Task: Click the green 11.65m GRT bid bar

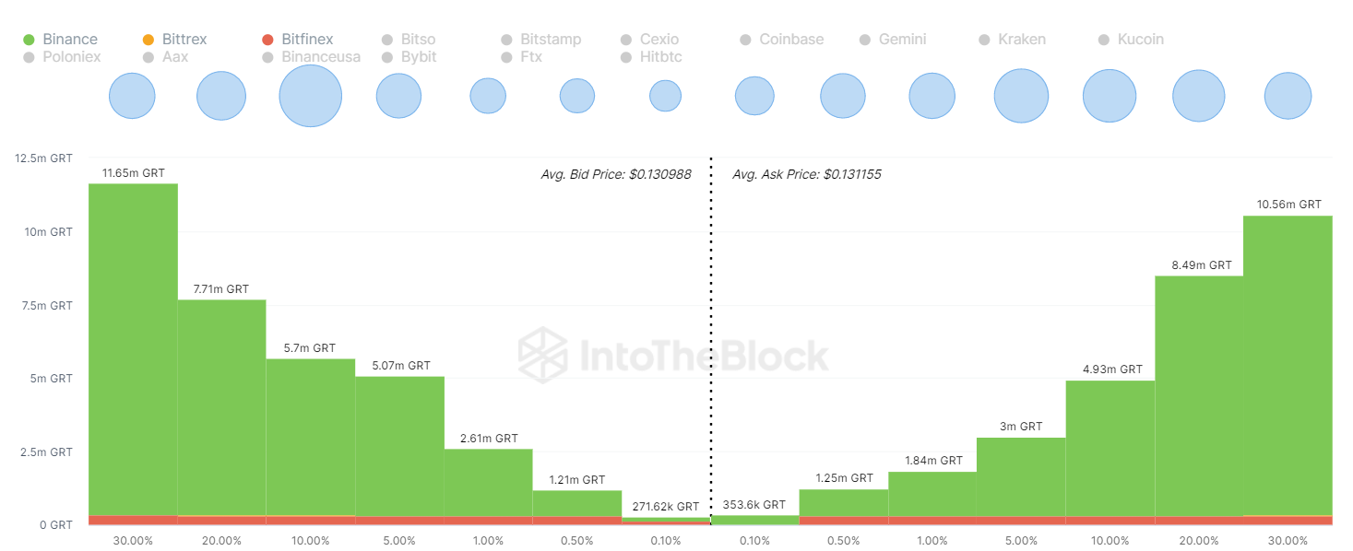Action: [133, 350]
